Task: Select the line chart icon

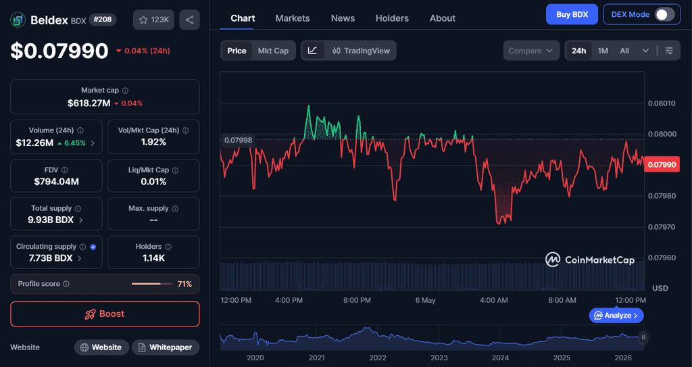Action: (x=312, y=51)
